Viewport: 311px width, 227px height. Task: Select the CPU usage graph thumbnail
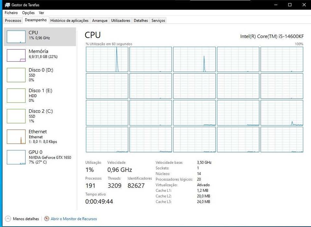click(16, 37)
